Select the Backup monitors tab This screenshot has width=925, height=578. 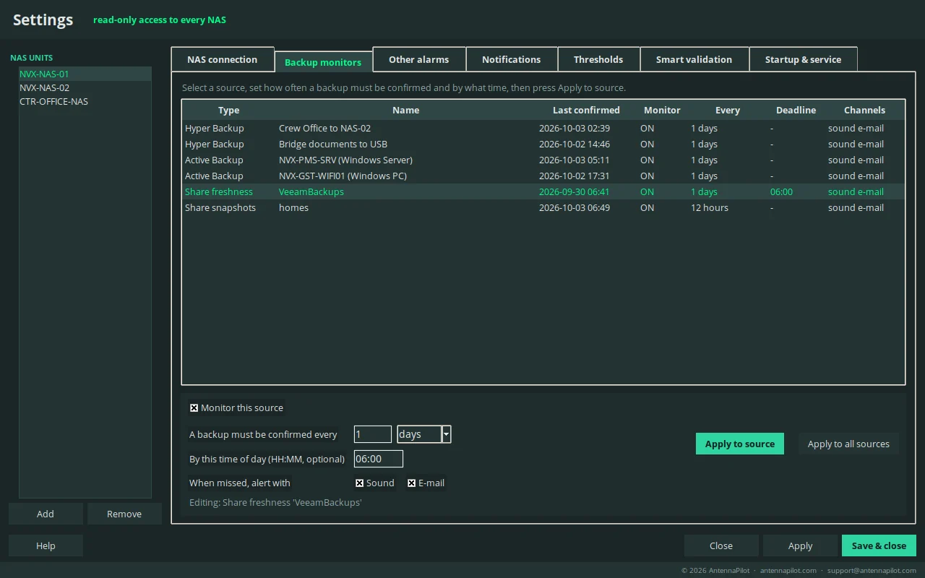(323, 61)
